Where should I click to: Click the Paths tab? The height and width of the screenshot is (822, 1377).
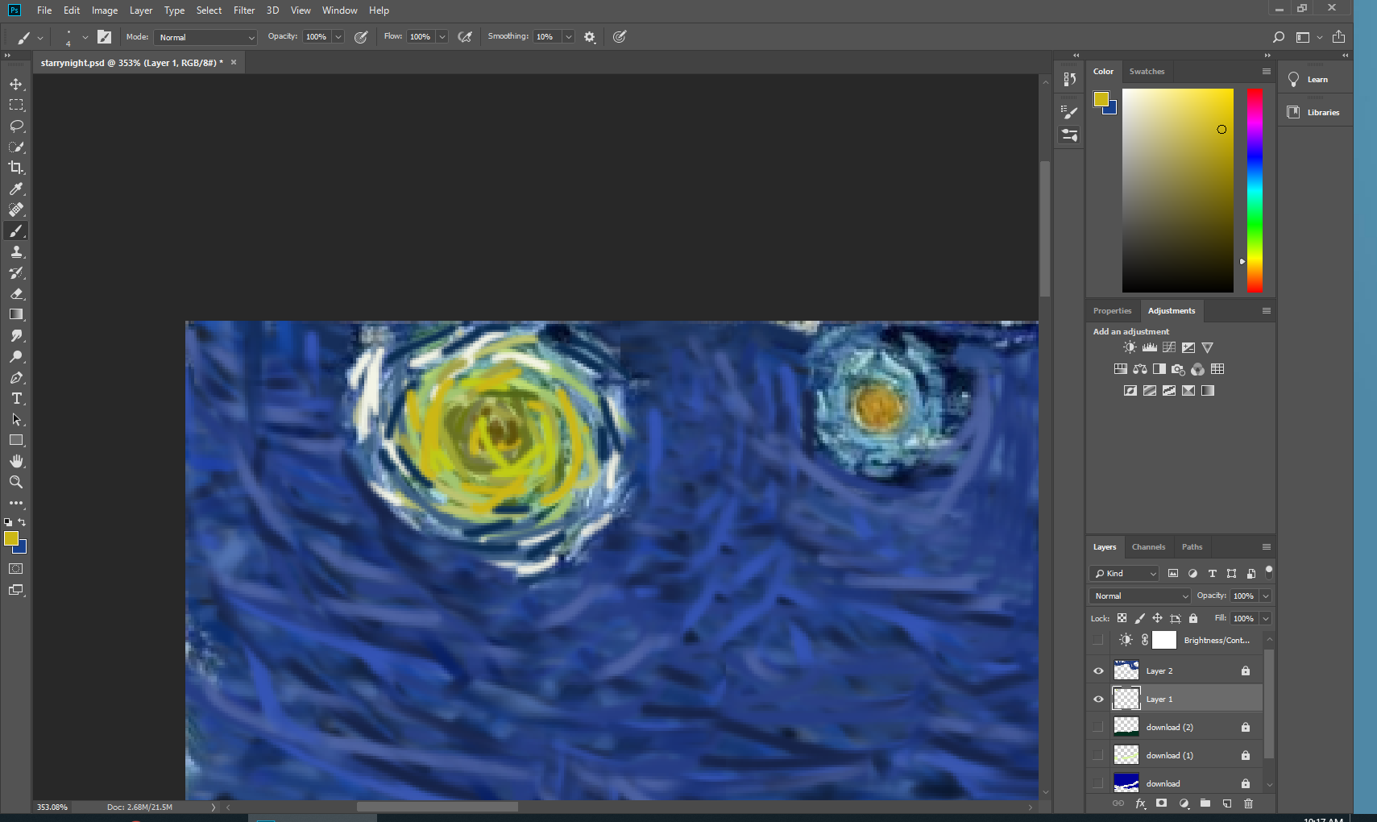point(1192,547)
